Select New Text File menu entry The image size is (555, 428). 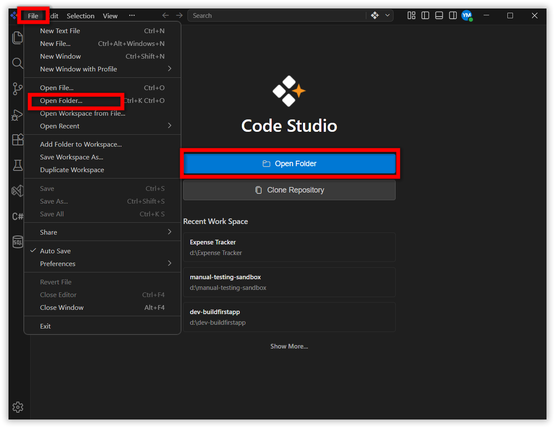point(102,31)
